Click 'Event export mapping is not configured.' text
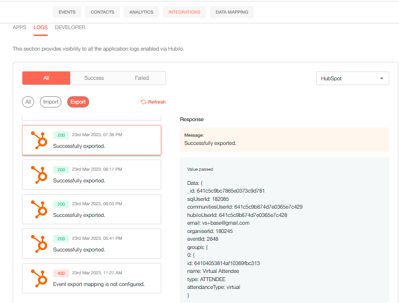This screenshot has width=399, height=303. coord(99,284)
